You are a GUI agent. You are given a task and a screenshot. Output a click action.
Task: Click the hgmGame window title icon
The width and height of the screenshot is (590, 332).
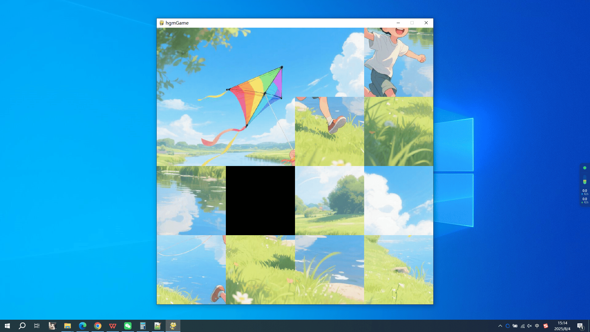[x=162, y=23]
